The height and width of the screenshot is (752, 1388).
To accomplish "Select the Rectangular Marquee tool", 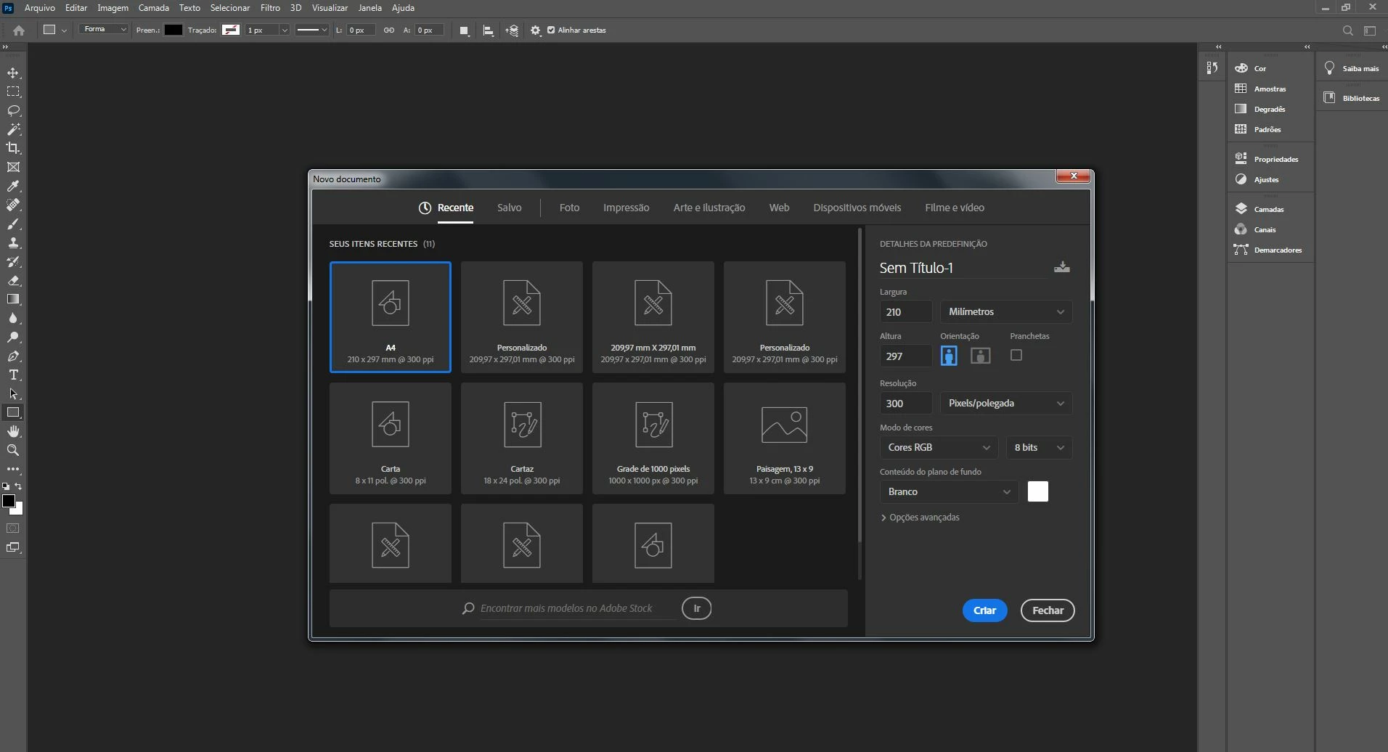I will [x=13, y=91].
